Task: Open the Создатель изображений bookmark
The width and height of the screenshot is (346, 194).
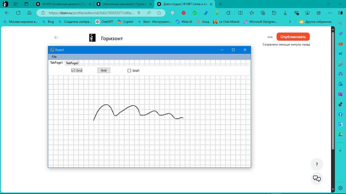Action: pos(75,22)
